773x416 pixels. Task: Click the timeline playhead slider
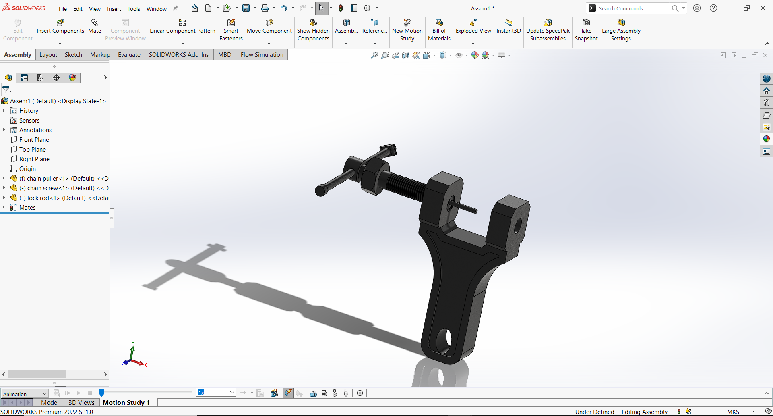(102, 393)
